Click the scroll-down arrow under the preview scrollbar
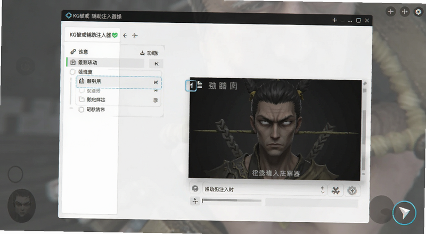Screen dimensions: 426x234 [x=364, y=174]
